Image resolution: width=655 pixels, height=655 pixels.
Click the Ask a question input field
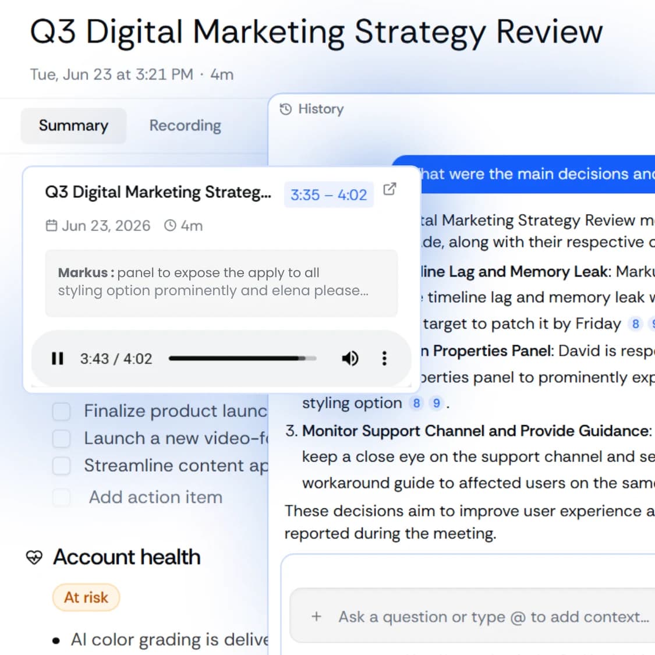click(472, 616)
